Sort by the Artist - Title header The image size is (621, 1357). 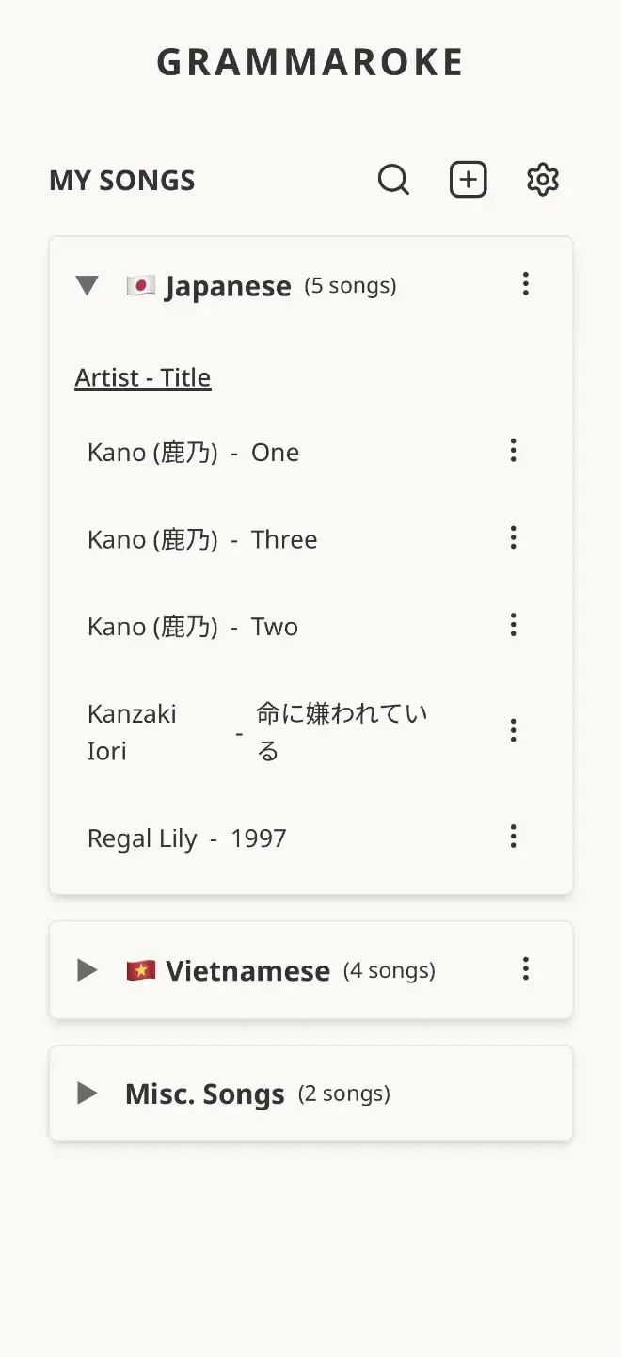click(x=143, y=377)
